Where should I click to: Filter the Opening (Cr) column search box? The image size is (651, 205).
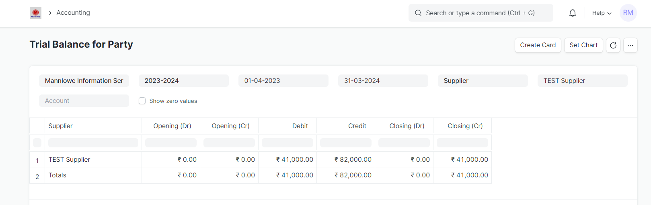(229, 143)
